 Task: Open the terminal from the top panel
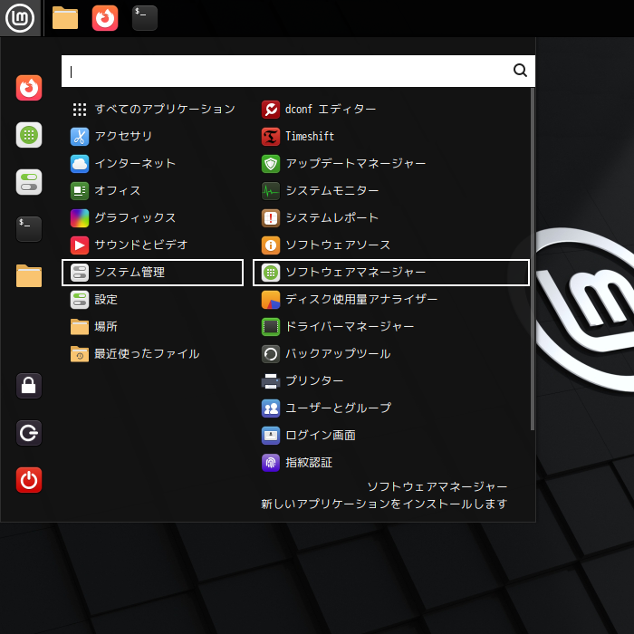(145, 18)
